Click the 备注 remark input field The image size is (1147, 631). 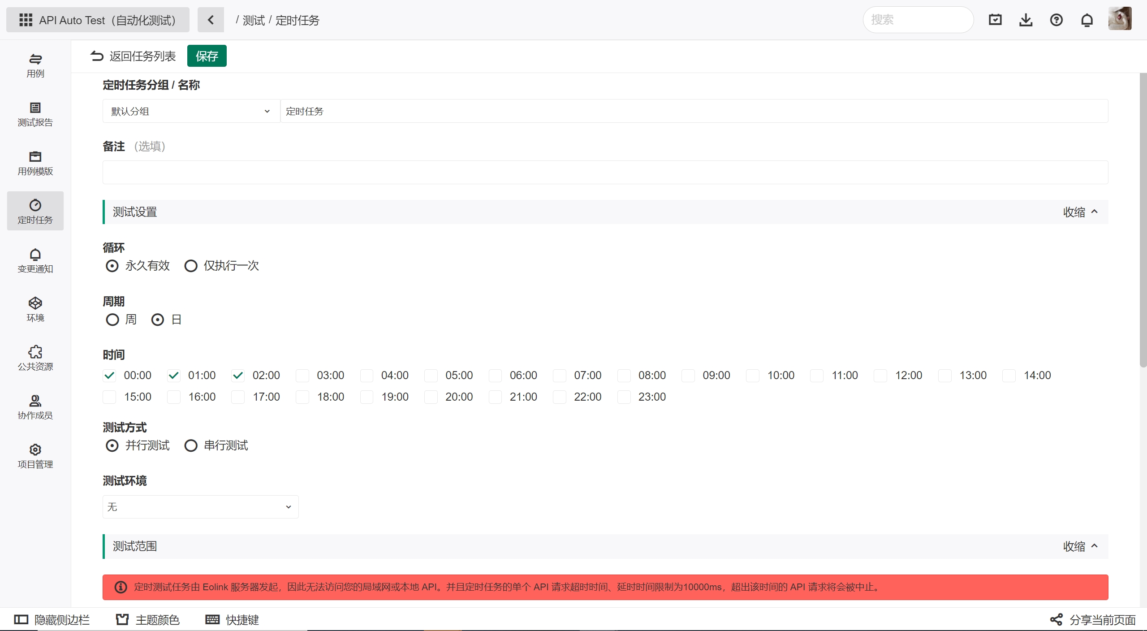605,173
